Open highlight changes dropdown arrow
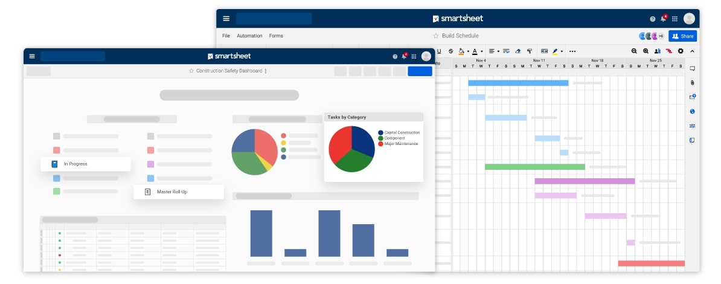 562,51
